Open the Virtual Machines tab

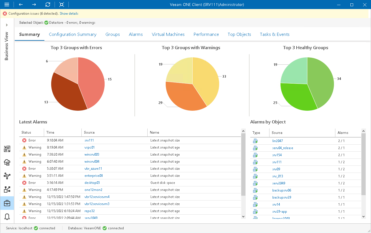tap(168, 34)
